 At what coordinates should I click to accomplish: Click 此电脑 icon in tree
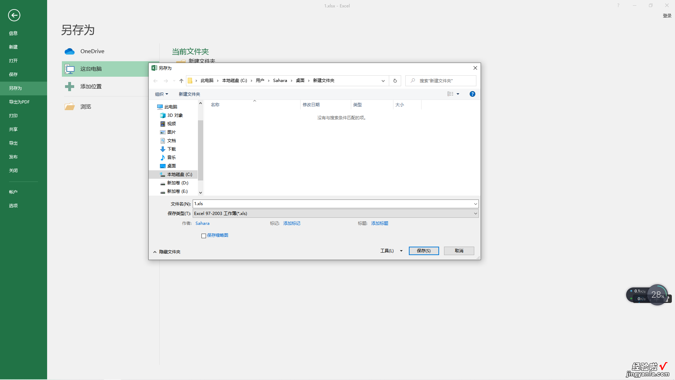coord(160,107)
